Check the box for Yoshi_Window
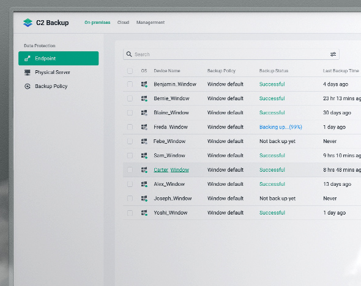The image size is (361, 286). pyautogui.click(x=130, y=213)
